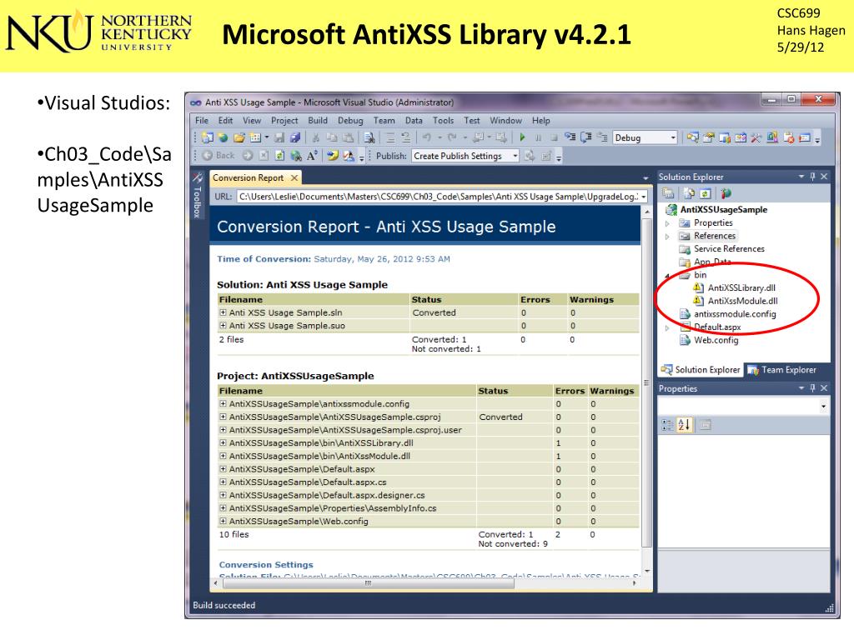Toggle auto-hide pin on Properties panel
The width and height of the screenshot is (854, 640).
point(812,388)
